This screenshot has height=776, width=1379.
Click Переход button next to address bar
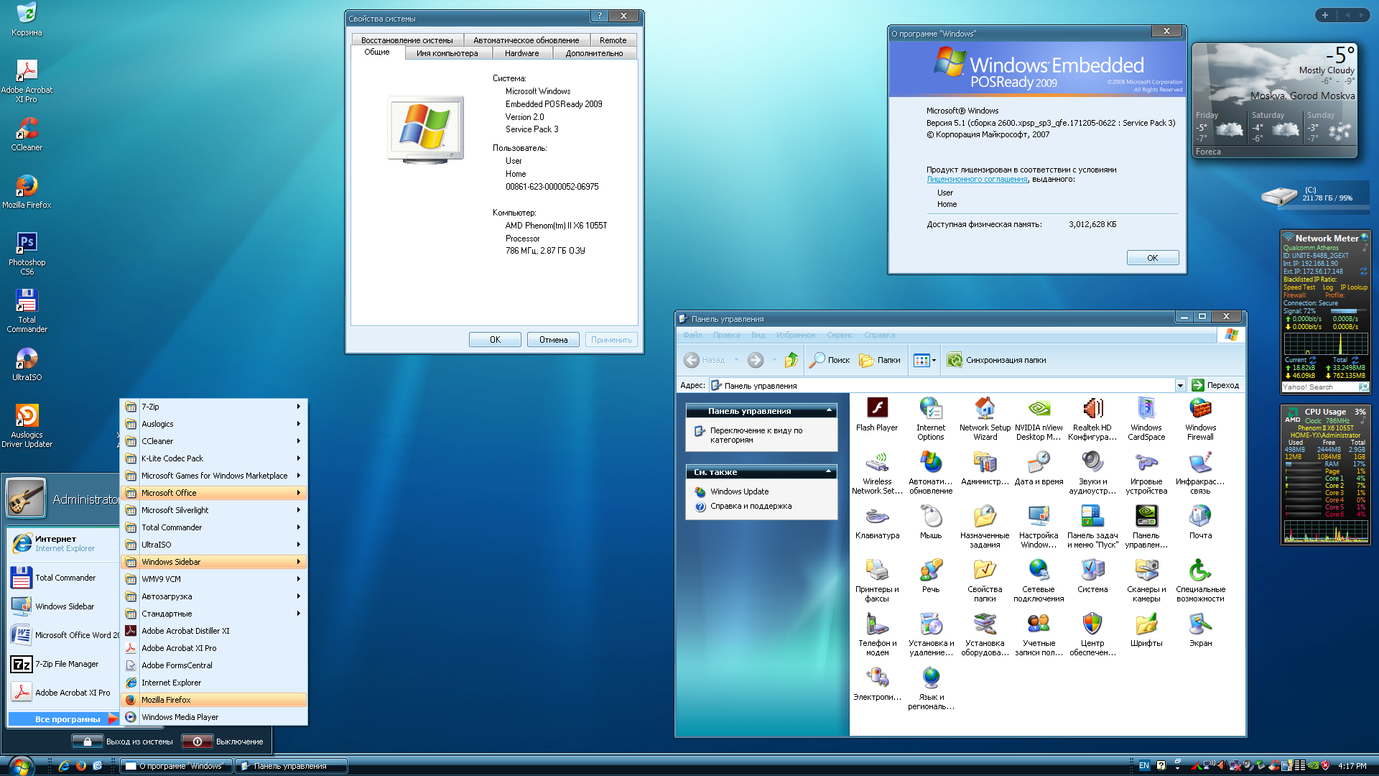(1215, 385)
